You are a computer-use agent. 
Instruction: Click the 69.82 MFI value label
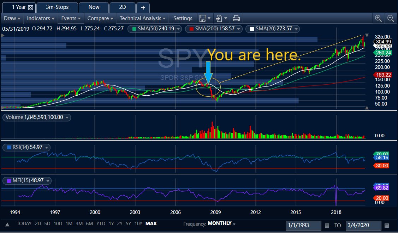[x=381, y=188]
